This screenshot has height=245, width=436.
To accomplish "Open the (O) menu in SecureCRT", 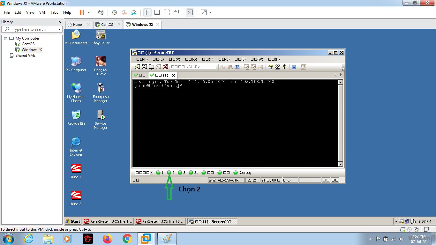I will 191,59.
